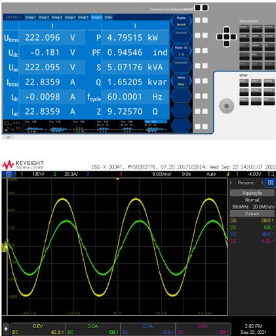
Task: Open the oscilloscope main menu icon
Action: point(9,175)
